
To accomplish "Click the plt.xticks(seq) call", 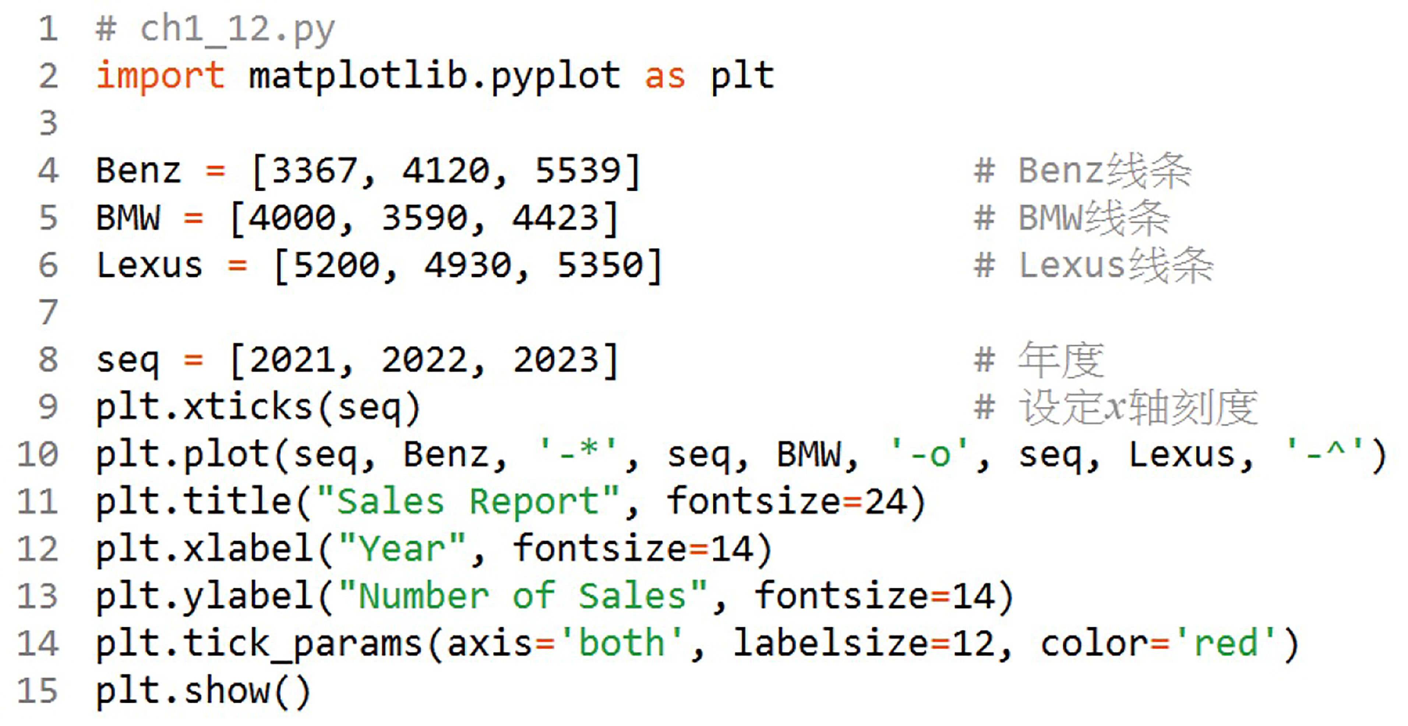I will [x=258, y=408].
